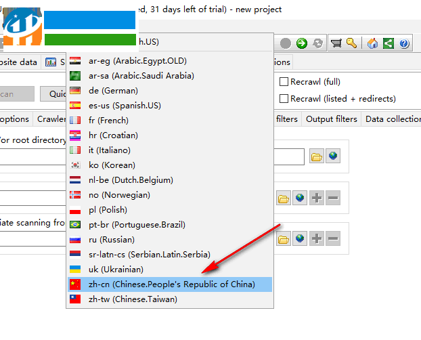The width and height of the screenshot is (421, 340).
Task: Click the gray refresh toolbar icon
Action: (x=318, y=43)
